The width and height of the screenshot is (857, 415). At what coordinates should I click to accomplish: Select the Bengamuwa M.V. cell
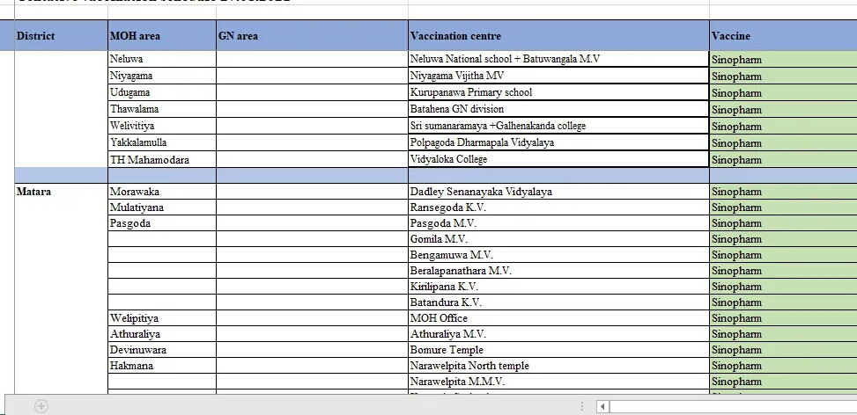558,255
